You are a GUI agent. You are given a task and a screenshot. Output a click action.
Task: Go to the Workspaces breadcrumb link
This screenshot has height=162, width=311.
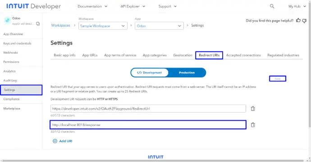[61, 25]
